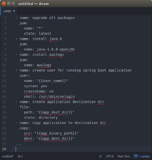
Task: Click cursor position 26:3 in status bar
Action: tap(20, 156)
